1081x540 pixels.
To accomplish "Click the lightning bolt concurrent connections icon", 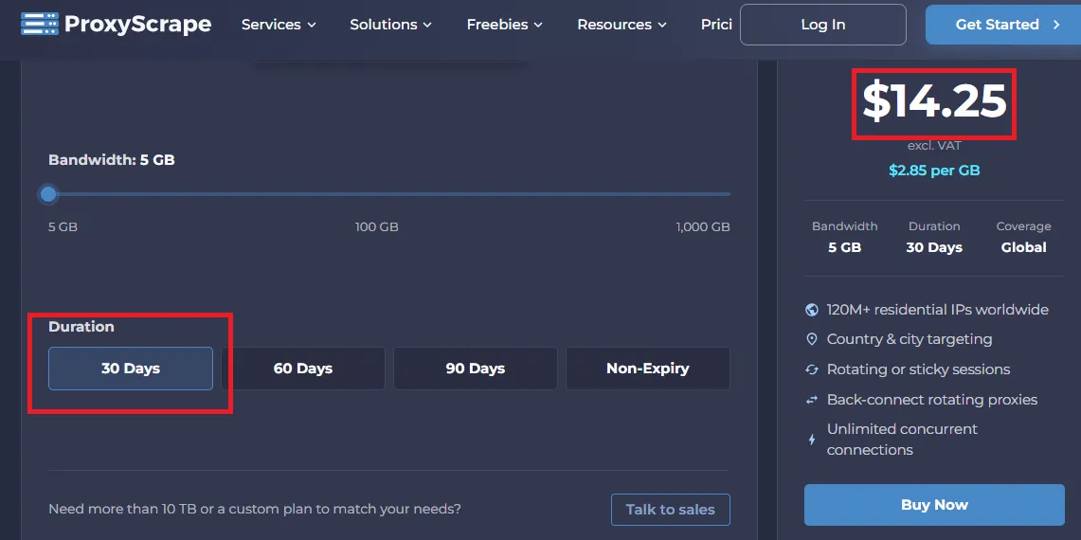I will (811, 440).
